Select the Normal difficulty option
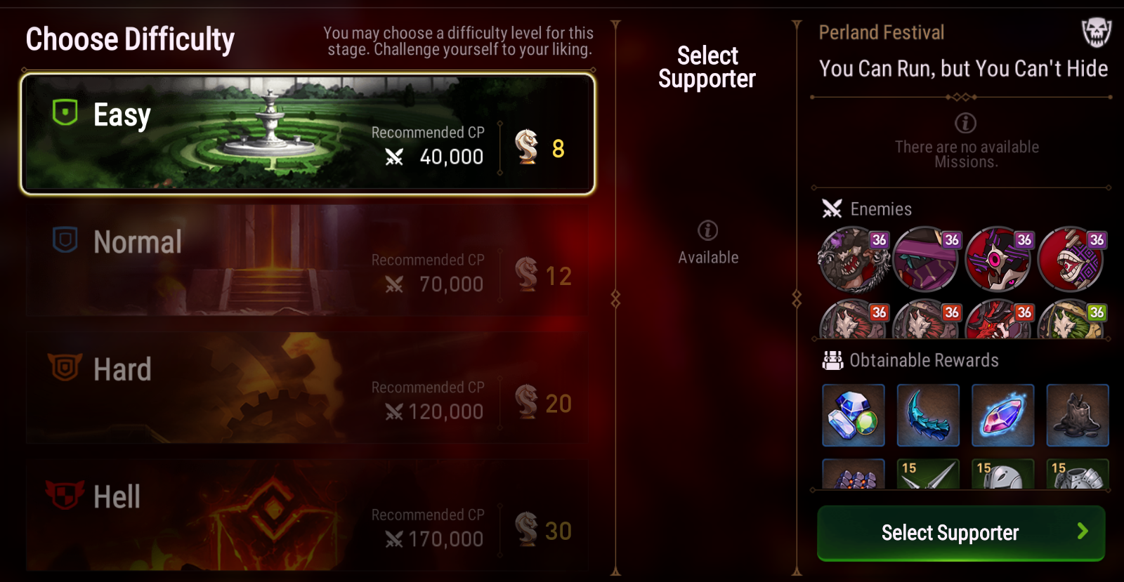Image resolution: width=1124 pixels, height=582 pixels. (x=308, y=261)
